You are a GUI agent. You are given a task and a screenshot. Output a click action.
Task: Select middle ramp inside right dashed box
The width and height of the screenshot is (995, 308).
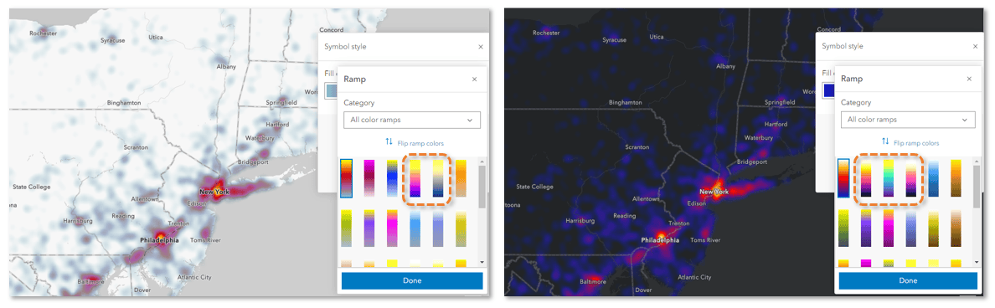(x=889, y=178)
